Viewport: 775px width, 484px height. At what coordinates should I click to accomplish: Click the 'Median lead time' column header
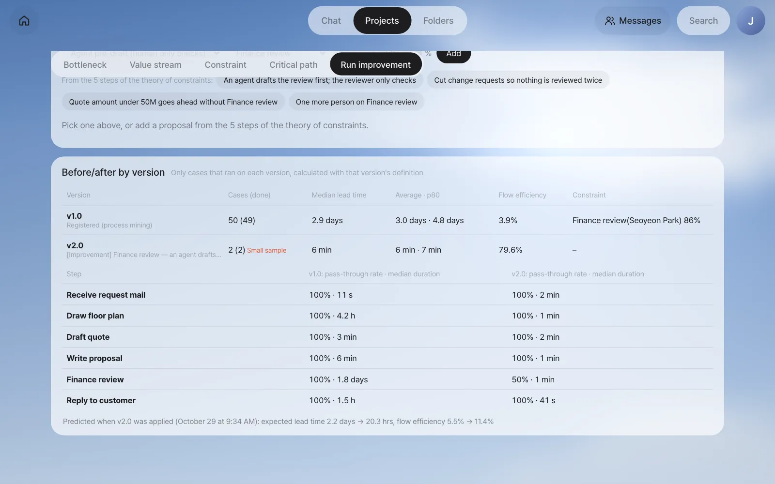point(339,195)
